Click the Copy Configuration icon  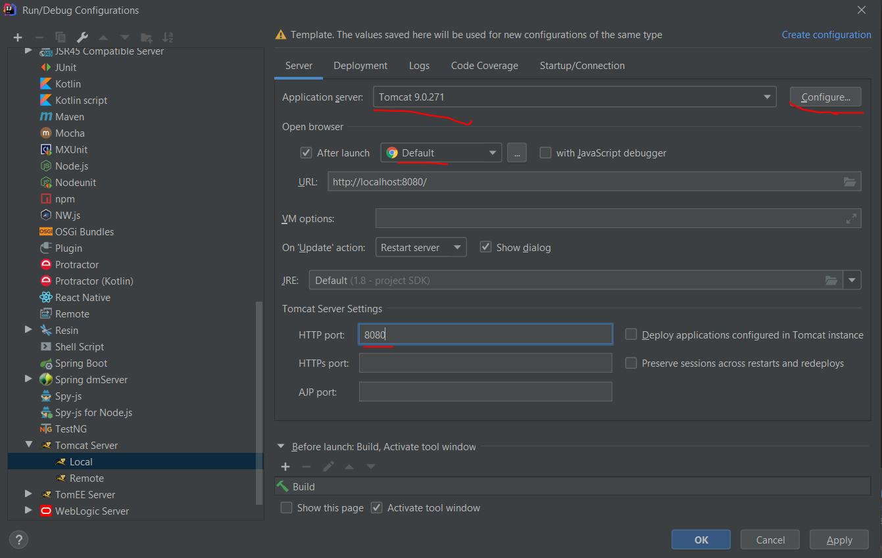[61, 37]
